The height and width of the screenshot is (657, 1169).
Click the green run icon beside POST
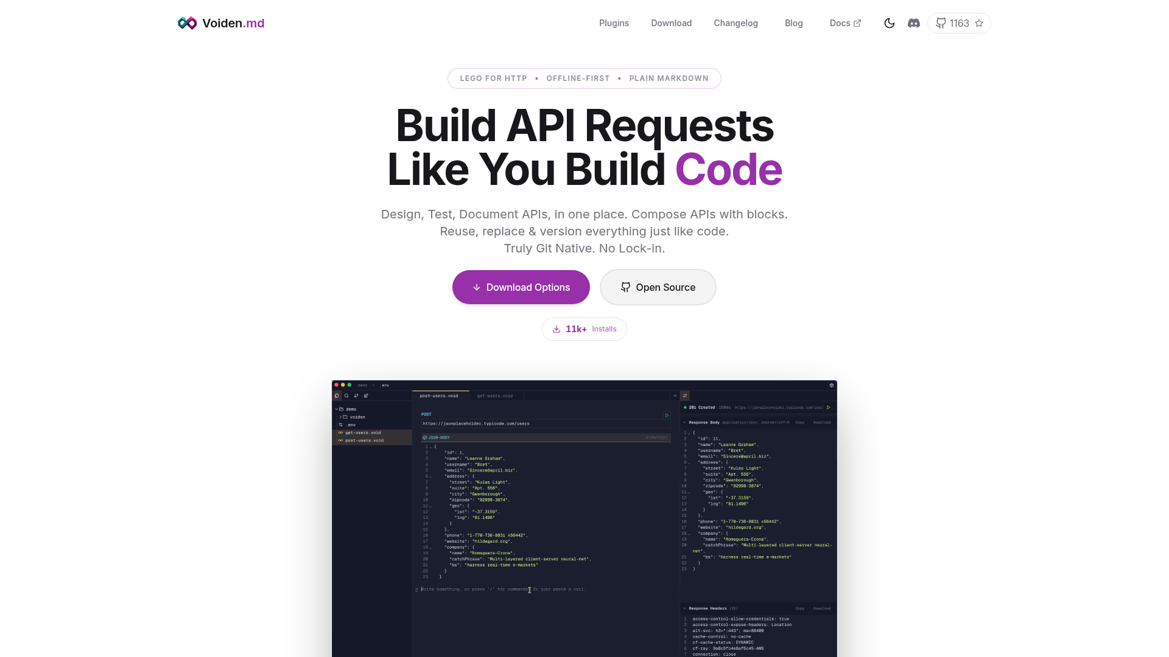tap(667, 415)
